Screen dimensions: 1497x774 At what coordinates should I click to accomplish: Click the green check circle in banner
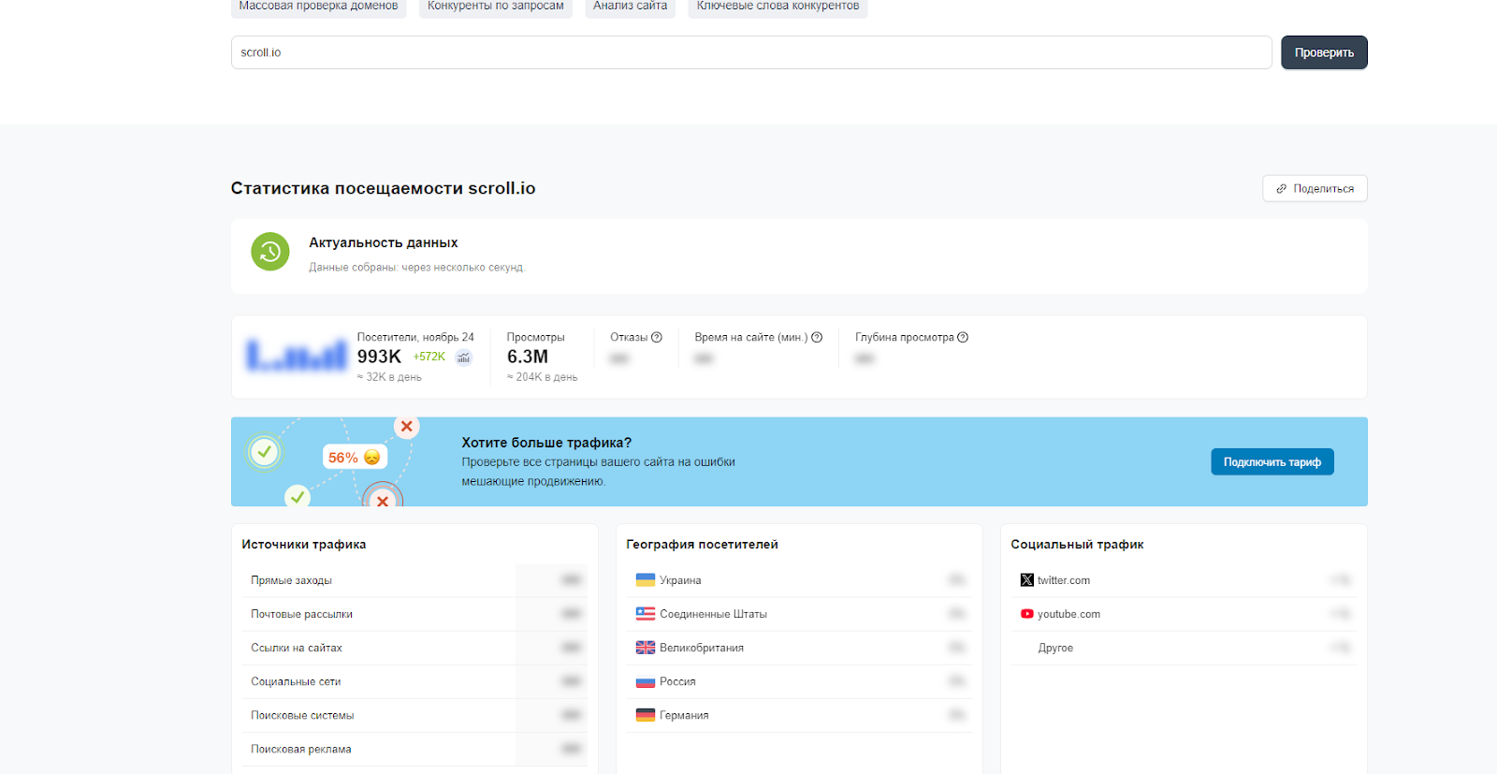265,452
